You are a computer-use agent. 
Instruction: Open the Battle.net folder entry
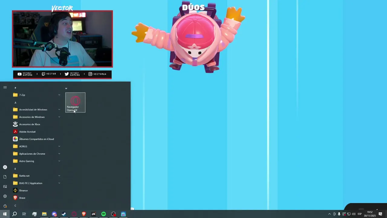pyautogui.click(x=36, y=176)
